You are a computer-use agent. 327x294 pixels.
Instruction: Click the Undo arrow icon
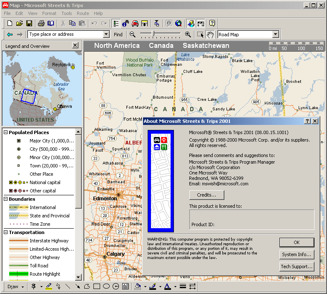[x=94, y=23]
